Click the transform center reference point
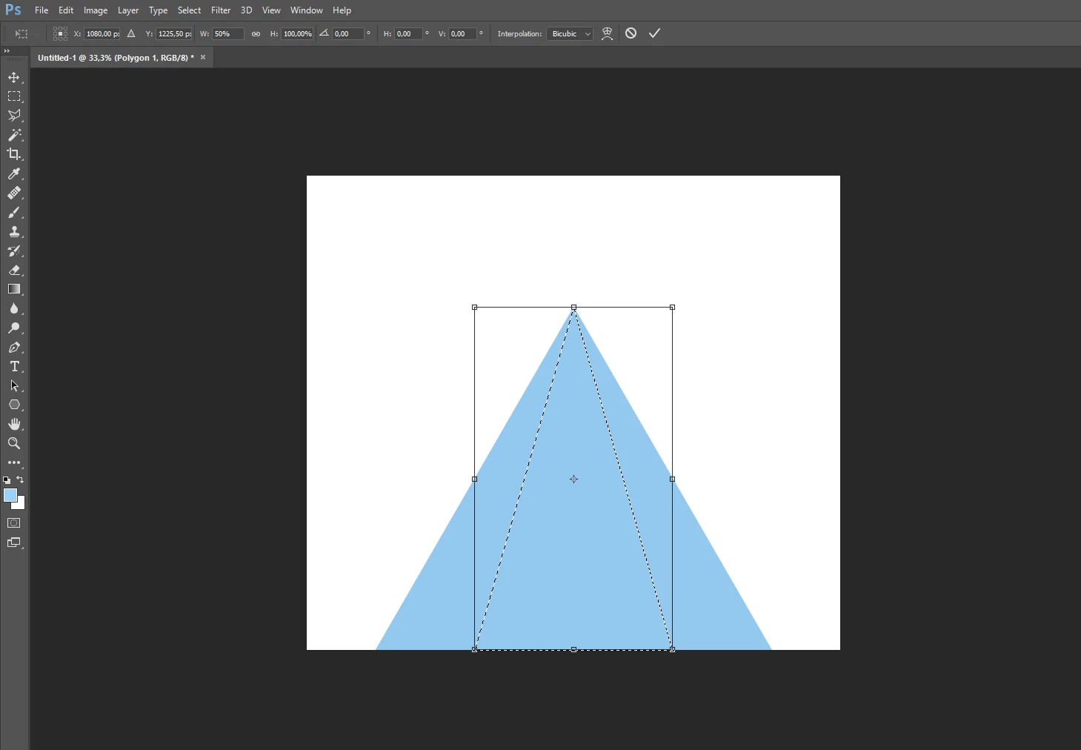This screenshot has height=750, width=1081. 573,479
